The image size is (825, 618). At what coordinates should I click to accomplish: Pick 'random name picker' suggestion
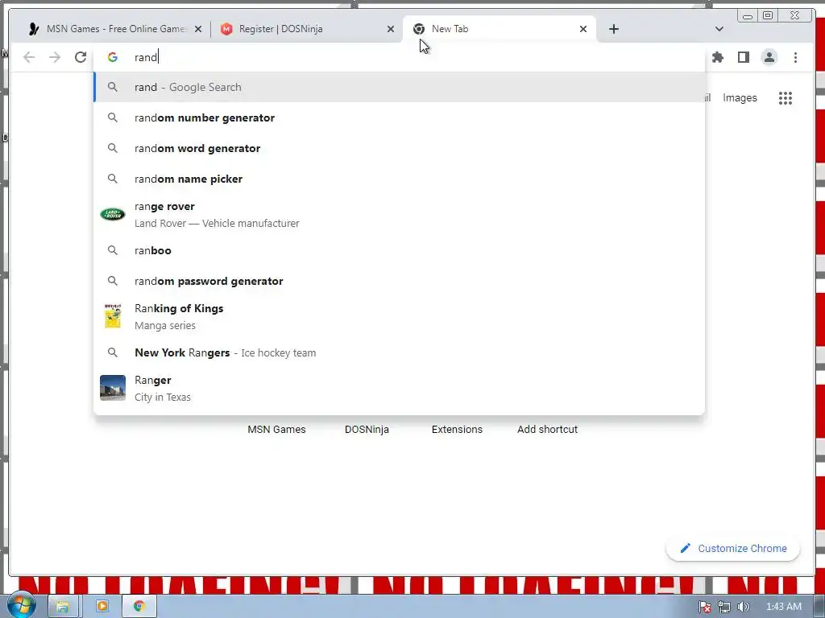(400, 179)
